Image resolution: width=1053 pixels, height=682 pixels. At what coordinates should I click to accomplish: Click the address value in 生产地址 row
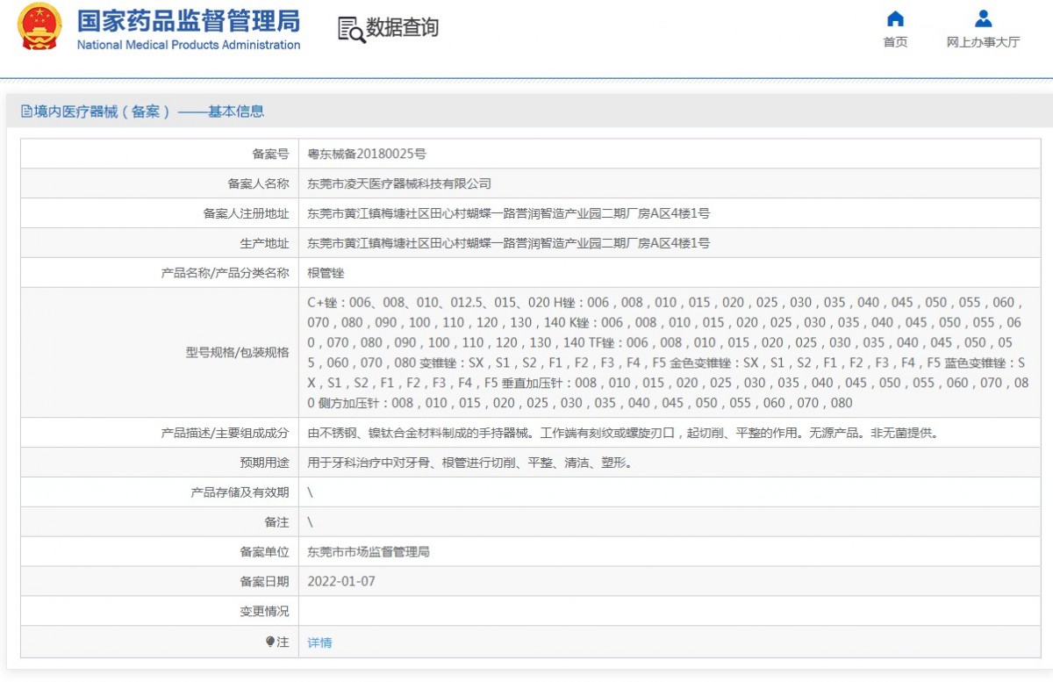click(509, 243)
